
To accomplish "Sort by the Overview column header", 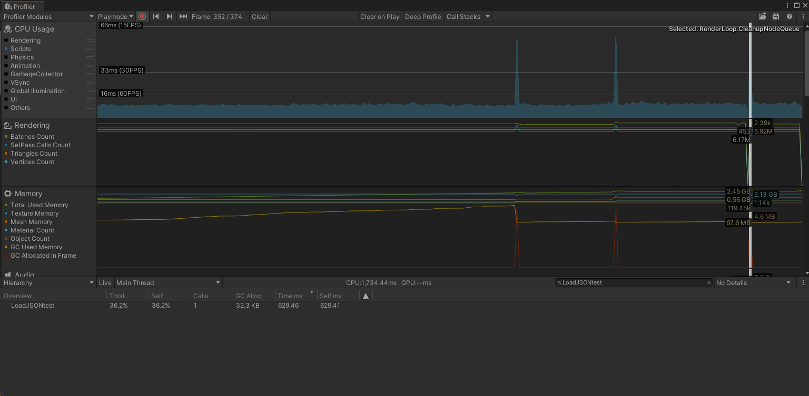I will [x=53, y=296].
